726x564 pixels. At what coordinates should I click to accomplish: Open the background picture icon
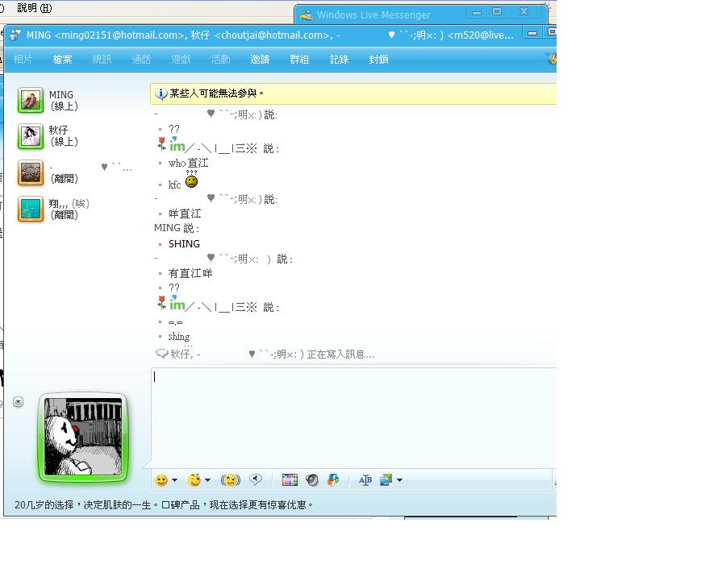pos(386,480)
